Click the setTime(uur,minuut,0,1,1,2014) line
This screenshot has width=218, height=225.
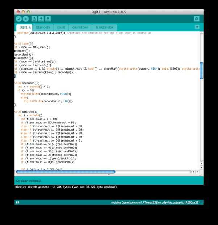(84, 33)
